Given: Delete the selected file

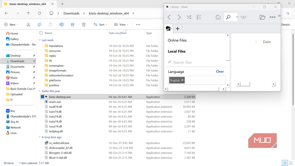Looking at the screenshot, I should [x=84, y=24].
